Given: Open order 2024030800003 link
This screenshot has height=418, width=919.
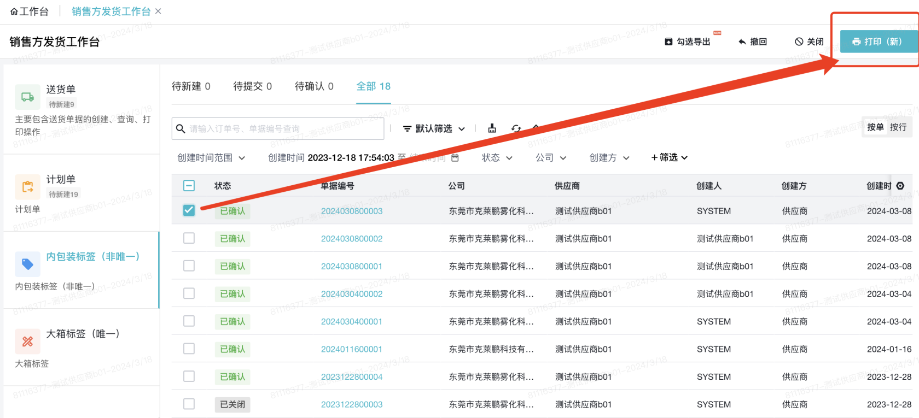Looking at the screenshot, I should tap(352, 211).
